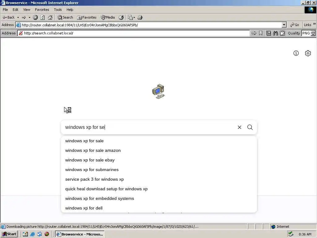Expand the Links toolbar chevron
The width and height of the screenshot is (317, 238).
click(315, 24)
